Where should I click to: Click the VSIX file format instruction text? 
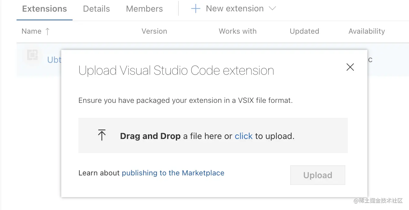pos(185,100)
